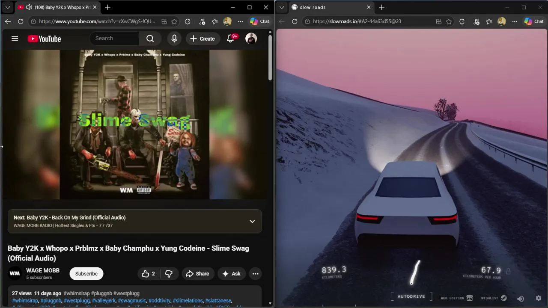Close the YouTube tab
The image size is (548, 308).
coord(95,7)
